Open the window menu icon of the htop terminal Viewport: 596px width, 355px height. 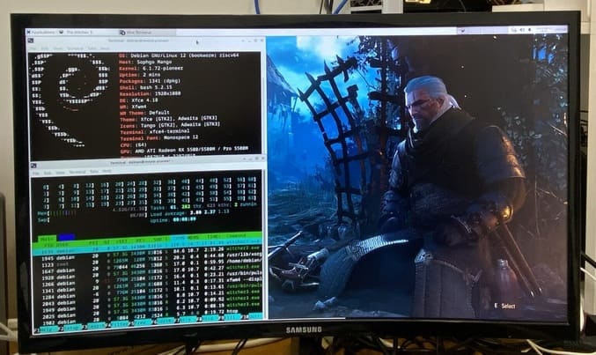tap(33, 166)
